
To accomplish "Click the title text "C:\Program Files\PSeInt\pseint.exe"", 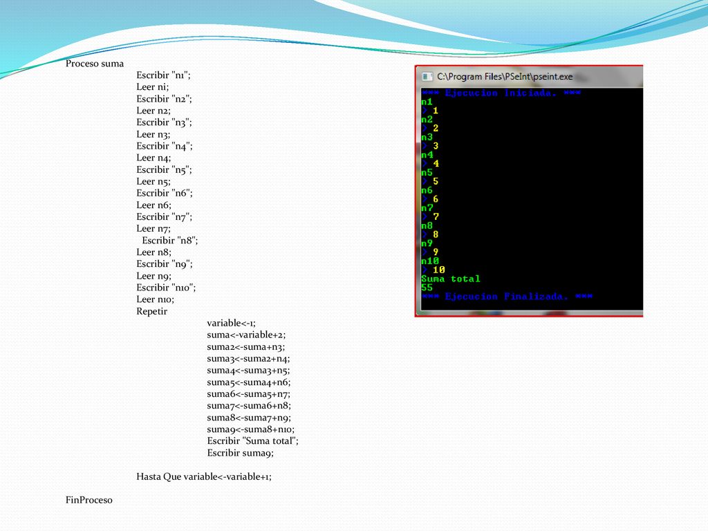I will [x=504, y=77].
